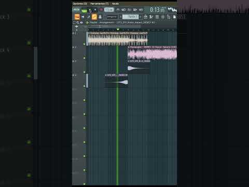Click the playlist speaker icon
This screenshot has width=249, height=187.
(x=81, y=22)
